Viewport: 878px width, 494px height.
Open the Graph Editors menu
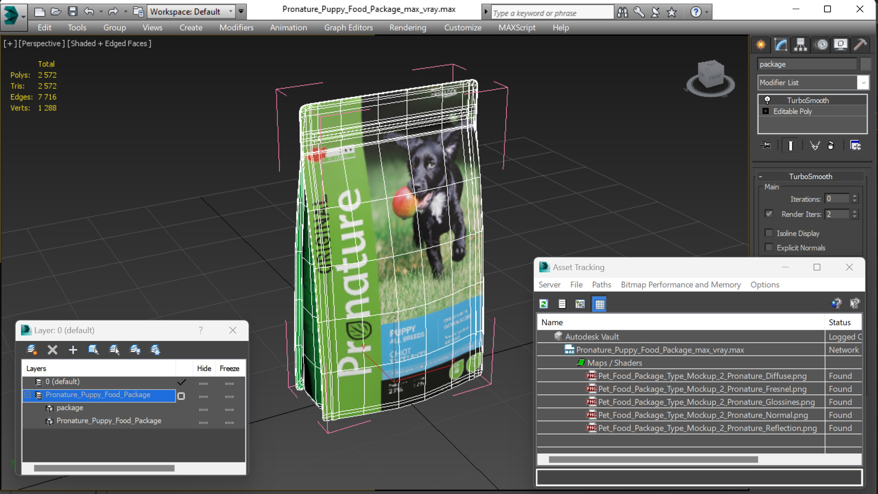348,27
